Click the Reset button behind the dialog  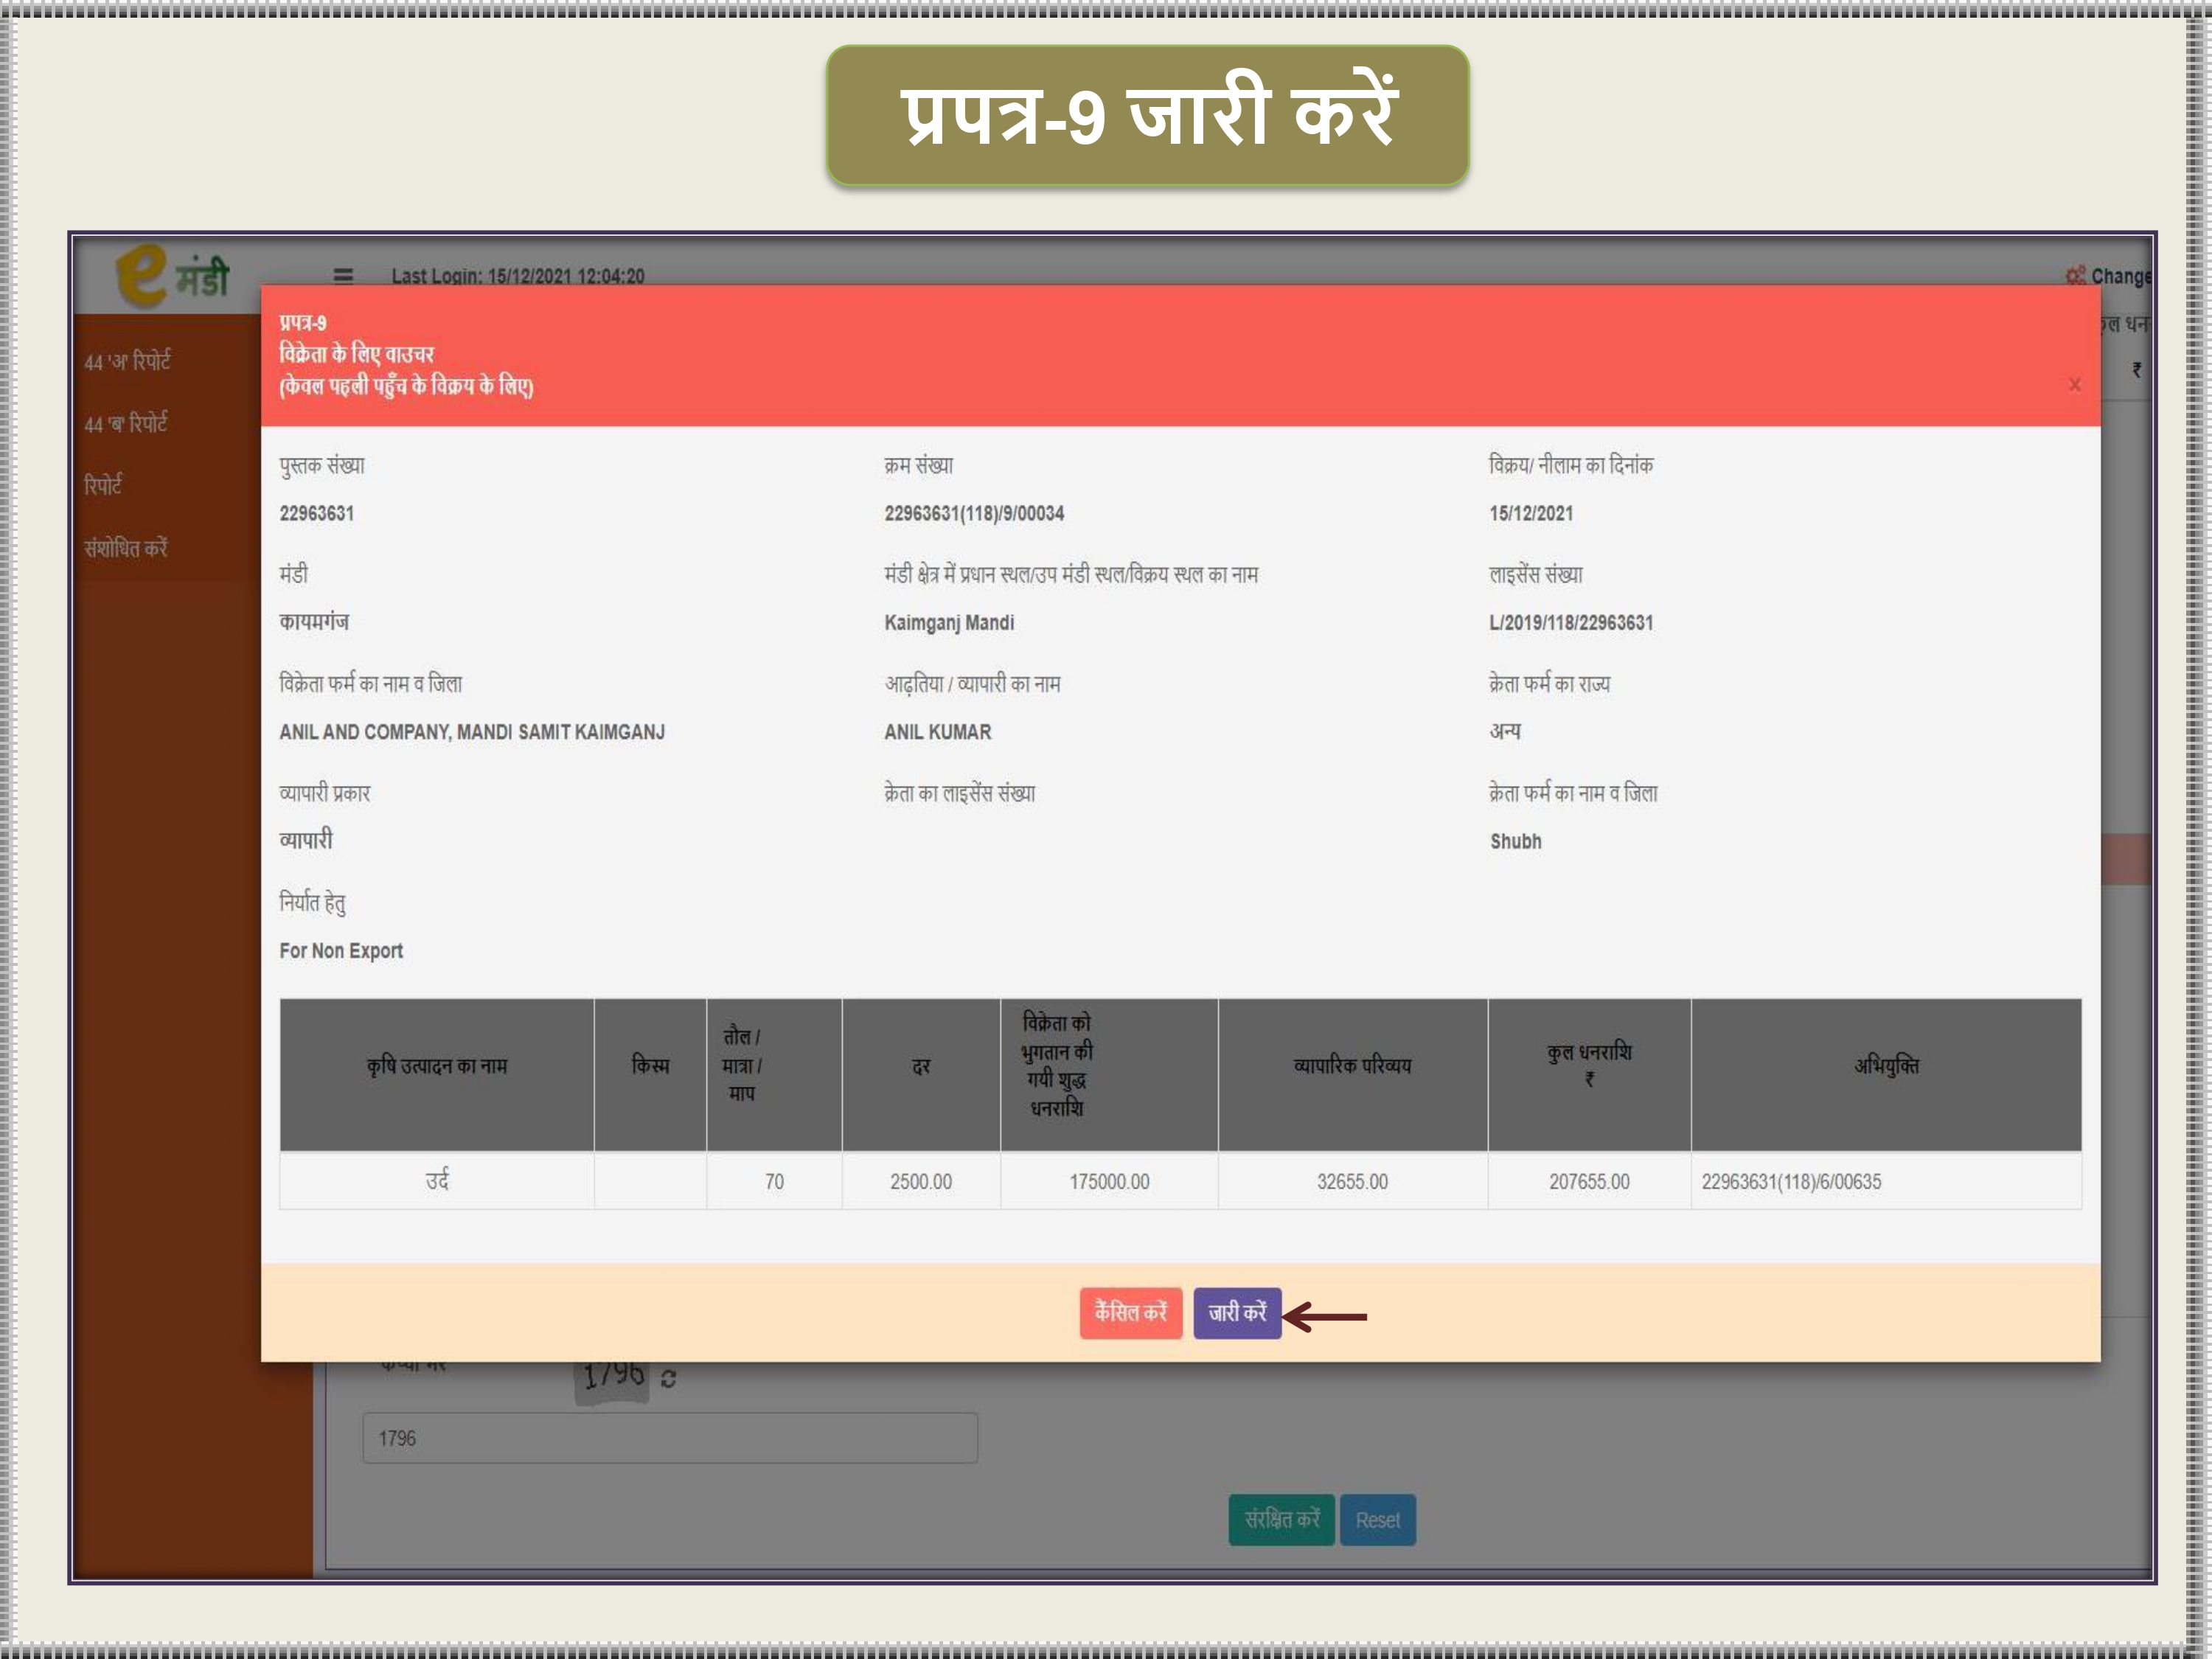pos(1378,1520)
